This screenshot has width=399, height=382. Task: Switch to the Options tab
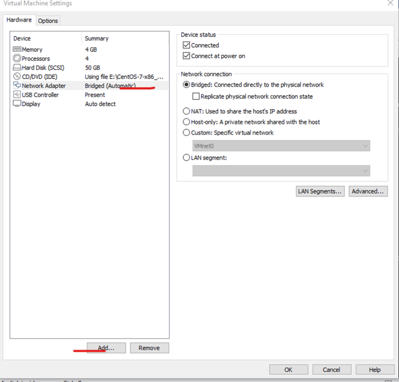tap(48, 21)
